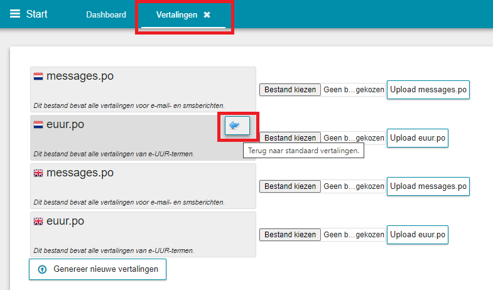Switch to the Dashboard tab
Viewport: 493px width, 290px height.
click(x=106, y=15)
